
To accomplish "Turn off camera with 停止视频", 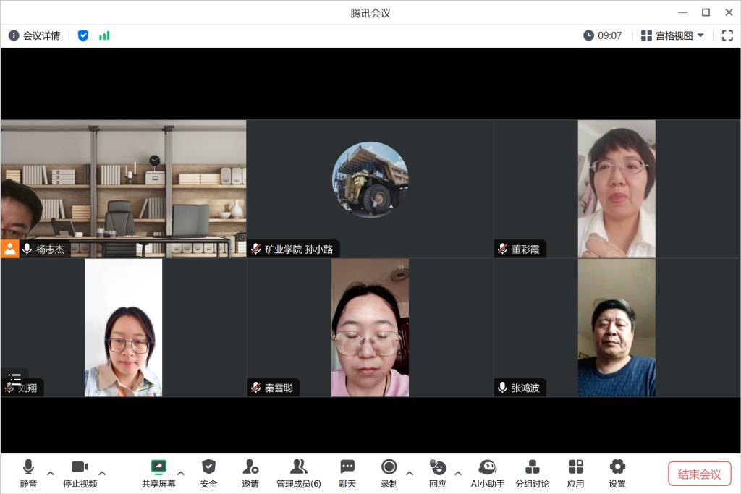I will 80,474.
